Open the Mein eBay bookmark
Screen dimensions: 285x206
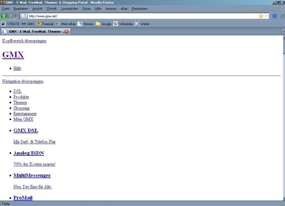point(66,24)
